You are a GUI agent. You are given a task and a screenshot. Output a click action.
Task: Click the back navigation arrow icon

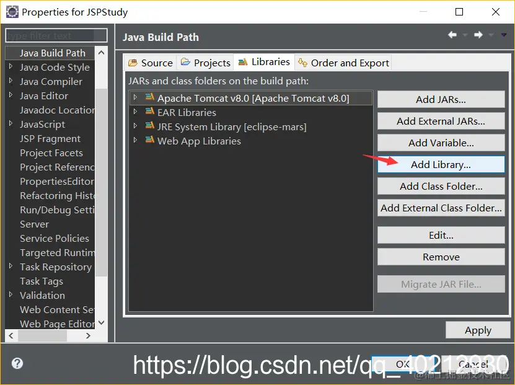pos(452,35)
